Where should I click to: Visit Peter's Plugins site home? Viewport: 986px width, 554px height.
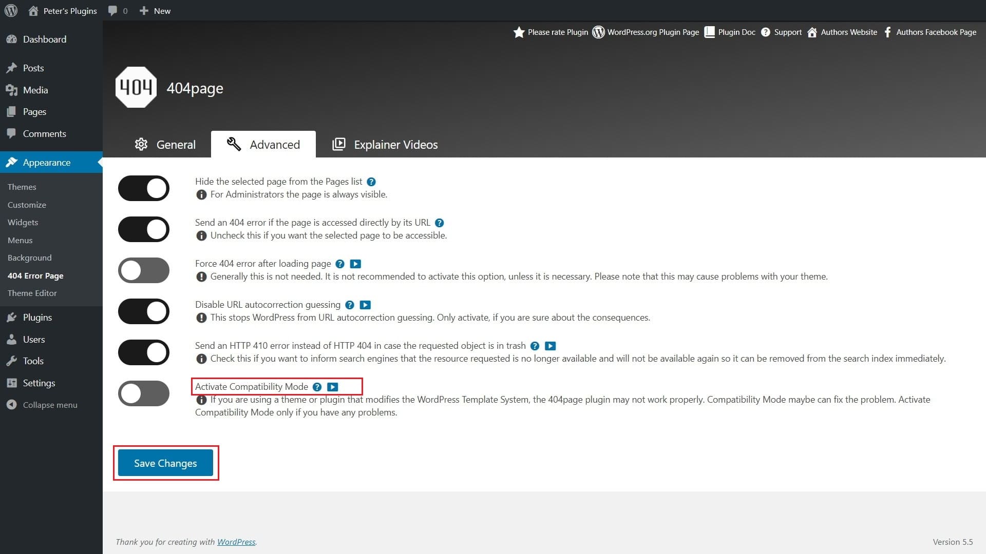pos(62,11)
